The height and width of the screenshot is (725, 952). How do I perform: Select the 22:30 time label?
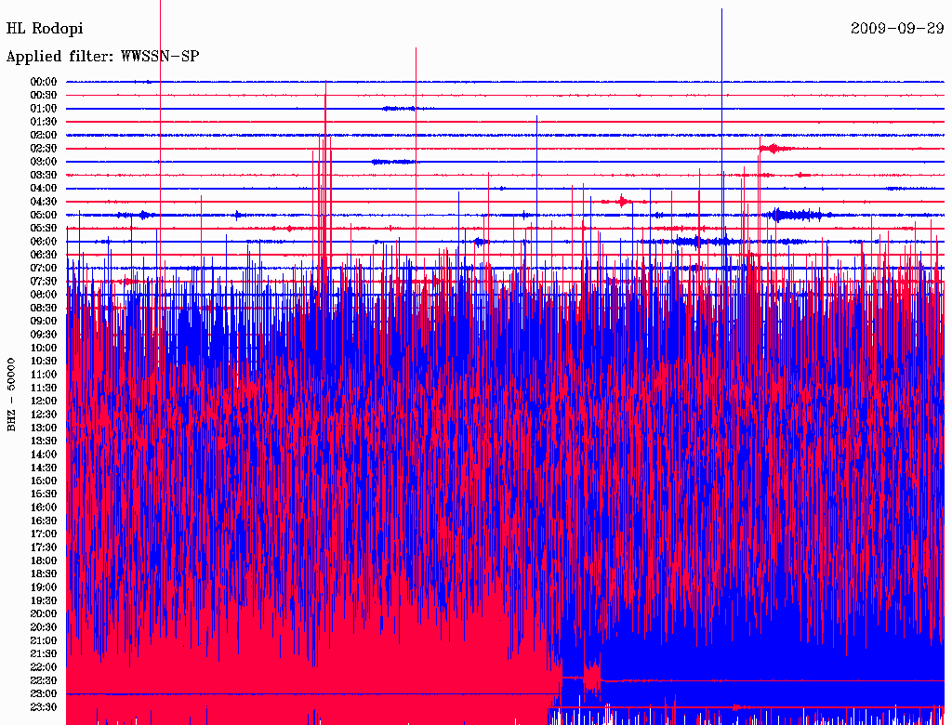(x=44, y=680)
